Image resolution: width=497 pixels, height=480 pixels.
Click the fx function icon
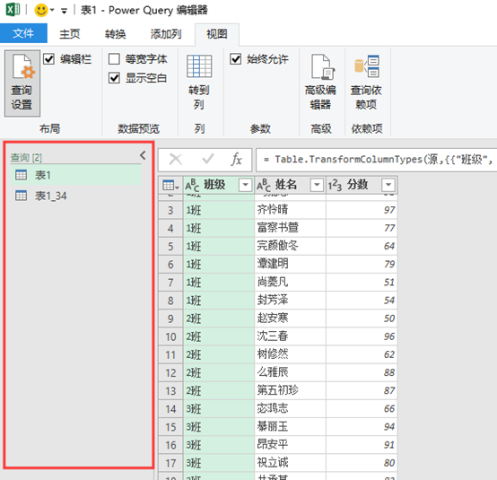pyautogui.click(x=237, y=159)
